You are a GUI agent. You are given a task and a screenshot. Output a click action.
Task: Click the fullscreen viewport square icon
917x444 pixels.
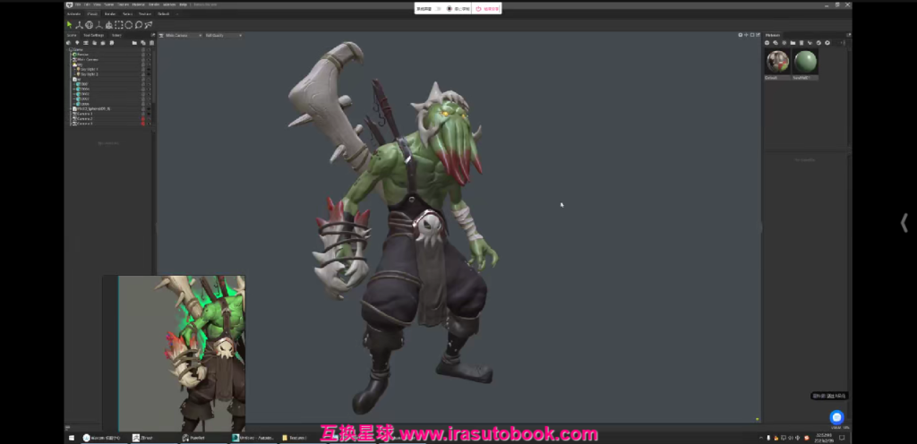click(752, 35)
